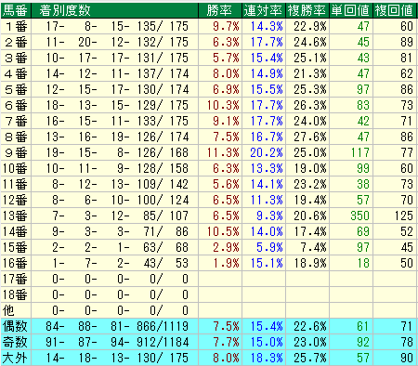Select the 12番 row label
The image size is (418, 366).
click(x=15, y=201)
